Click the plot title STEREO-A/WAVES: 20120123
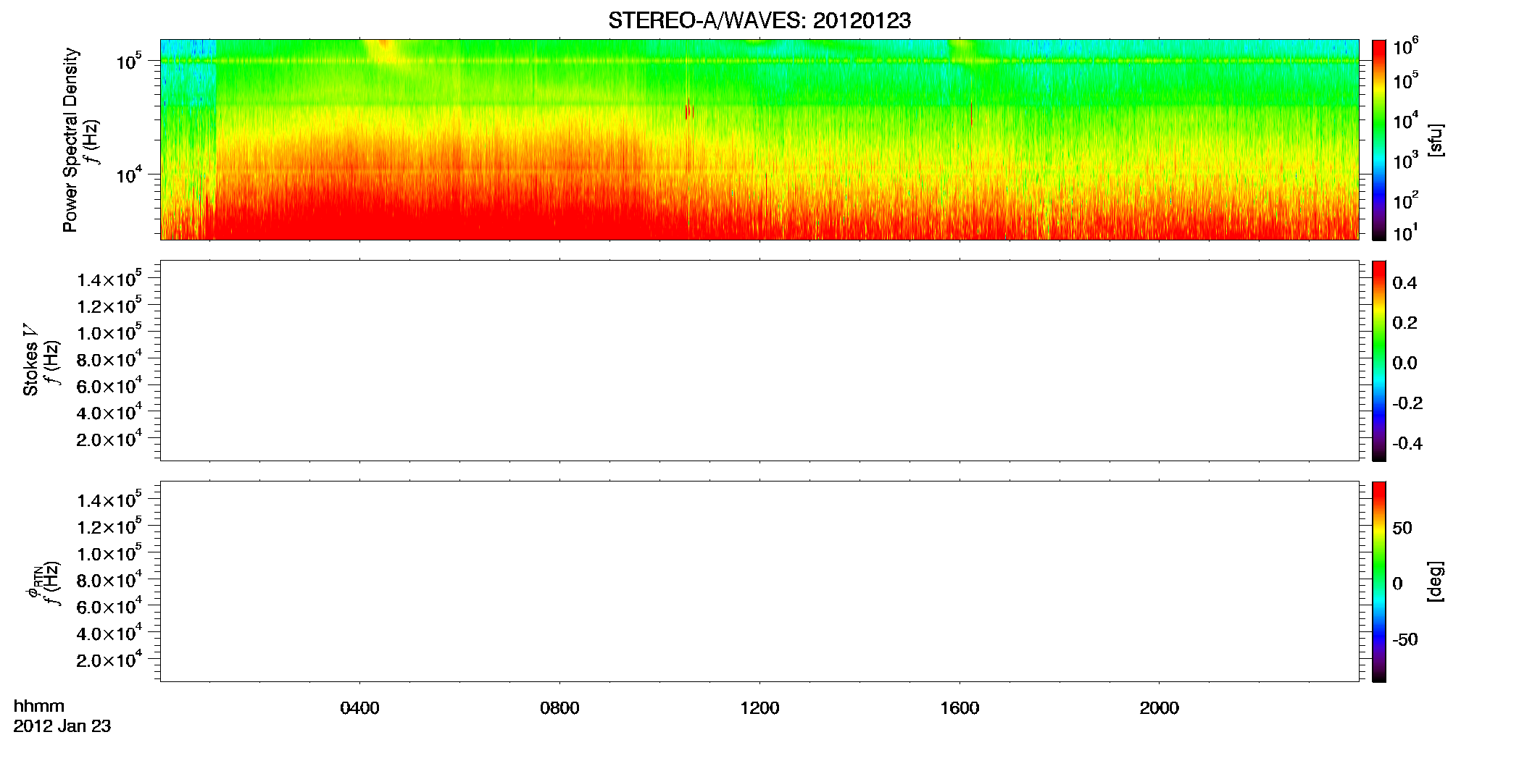Image resolution: width=1519 pixels, height=782 pixels. point(759,20)
